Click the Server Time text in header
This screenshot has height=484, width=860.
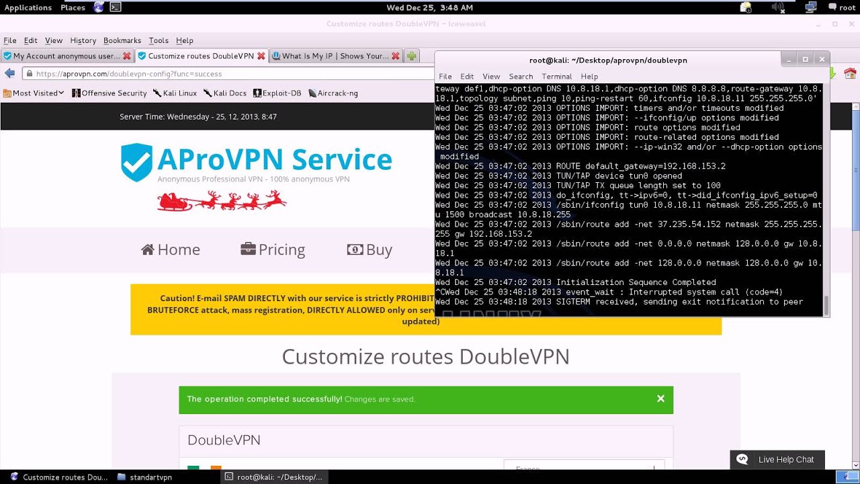pyautogui.click(x=198, y=117)
